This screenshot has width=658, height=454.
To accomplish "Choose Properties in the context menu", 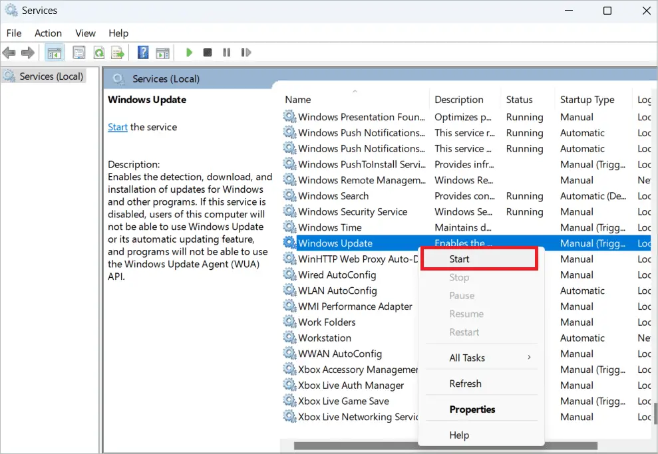I will [481, 409].
